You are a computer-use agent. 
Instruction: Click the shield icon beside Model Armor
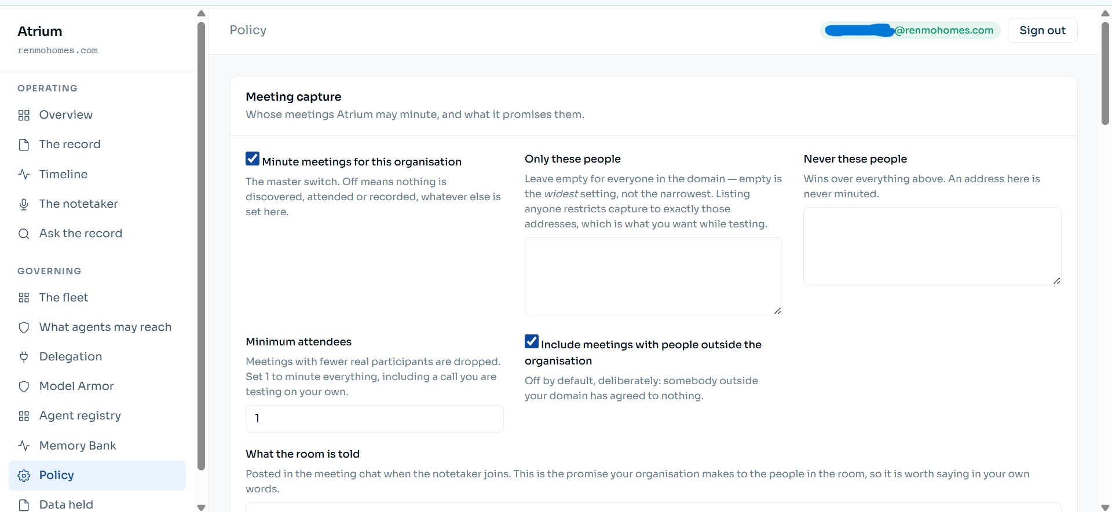point(24,386)
